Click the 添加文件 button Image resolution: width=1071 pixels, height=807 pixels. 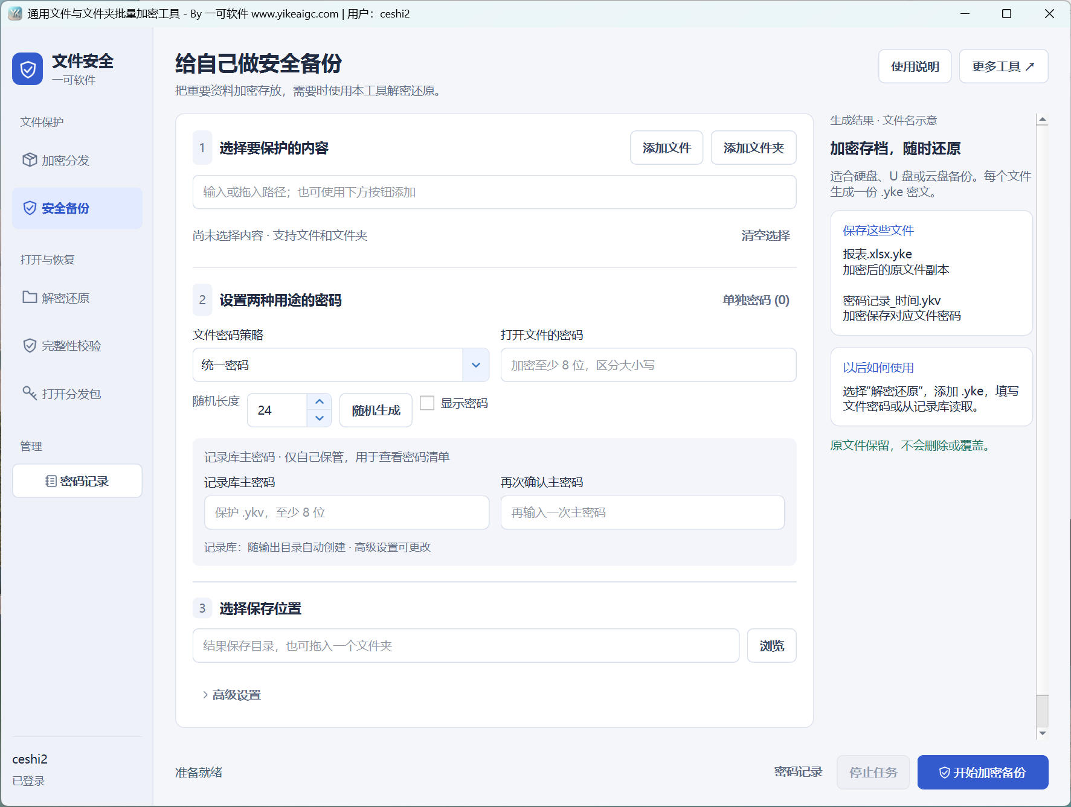[667, 148]
